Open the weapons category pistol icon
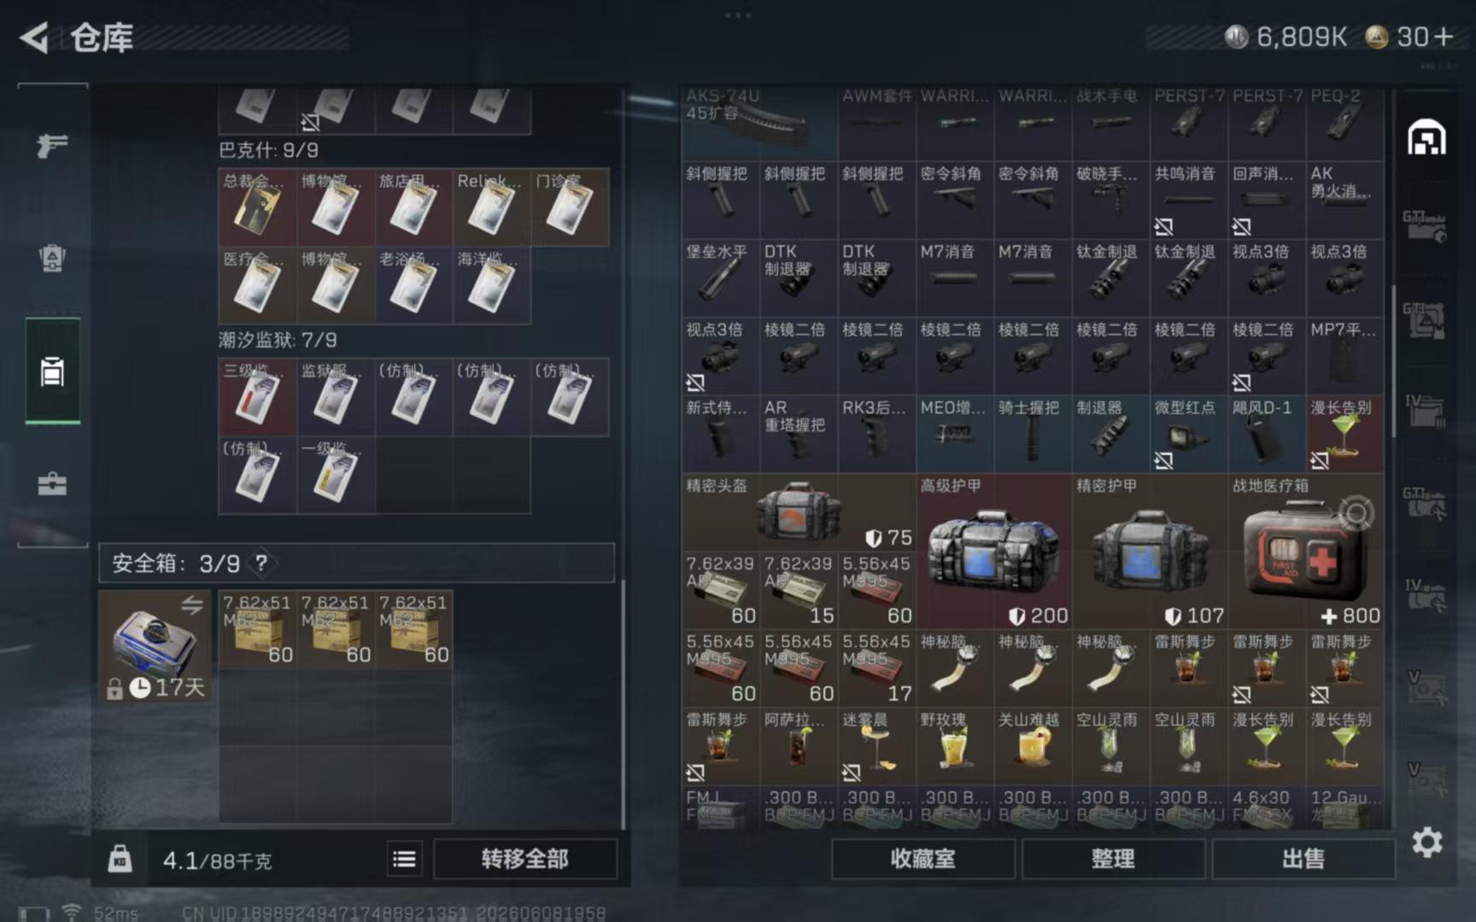The height and width of the screenshot is (922, 1476). pos(52,145)
